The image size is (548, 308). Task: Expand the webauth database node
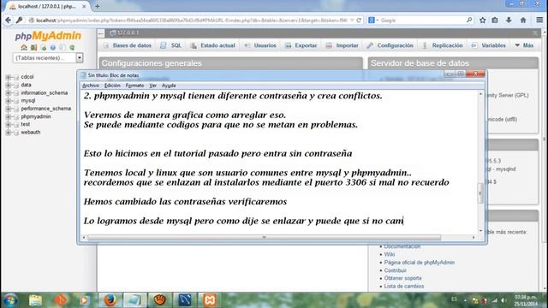[x=9, y=133]
